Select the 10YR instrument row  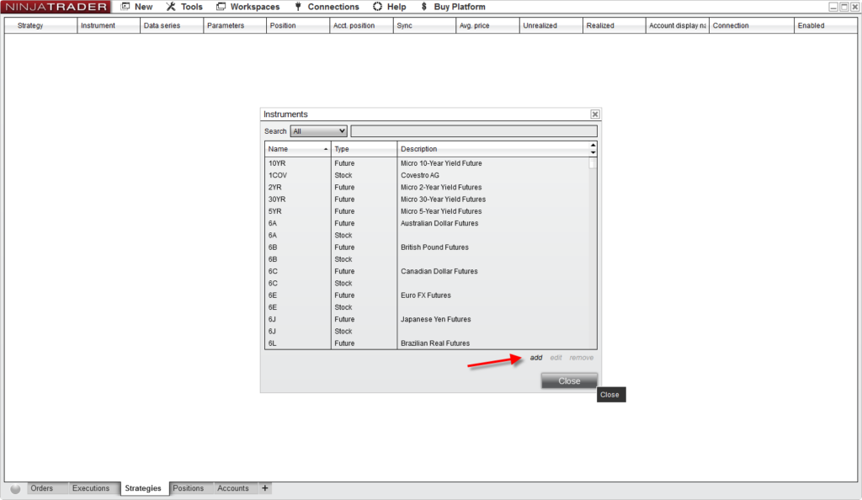click(x=427, y=163)
